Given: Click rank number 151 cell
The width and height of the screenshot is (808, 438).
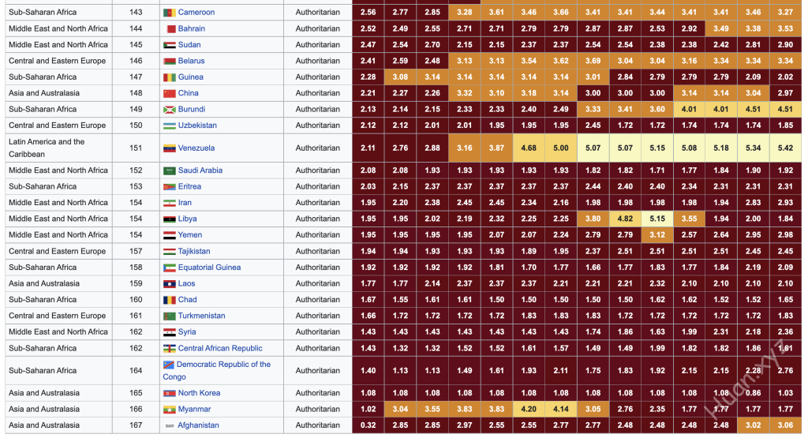Looking at the screenshot, I should tap(136, 148).
